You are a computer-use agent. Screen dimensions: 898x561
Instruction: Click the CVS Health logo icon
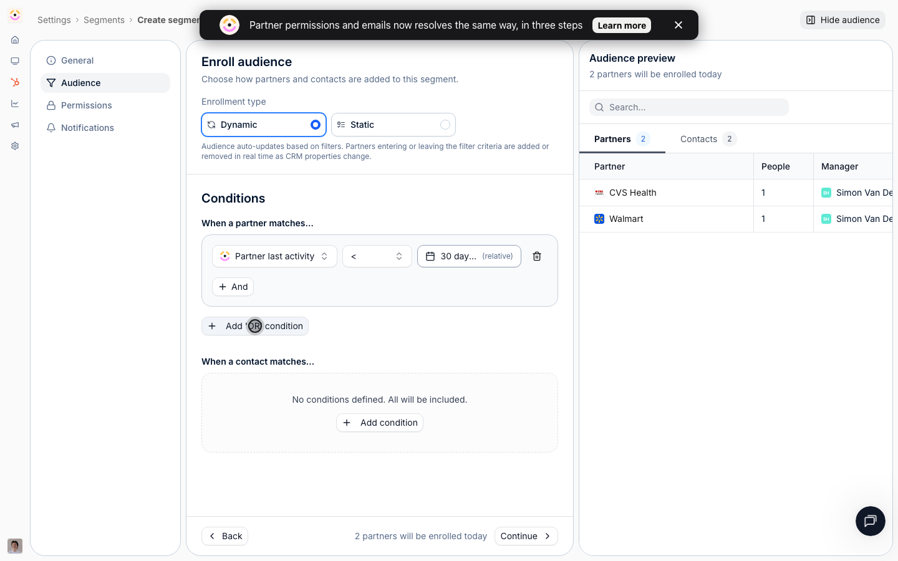599,193
